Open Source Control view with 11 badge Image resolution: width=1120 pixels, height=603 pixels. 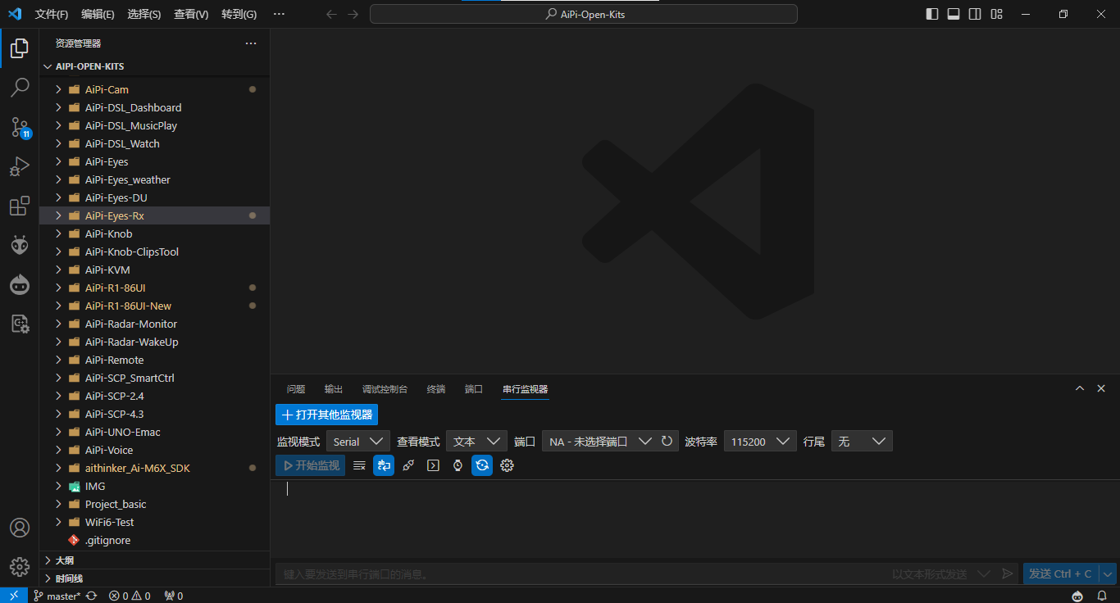[x=20, y=127]
